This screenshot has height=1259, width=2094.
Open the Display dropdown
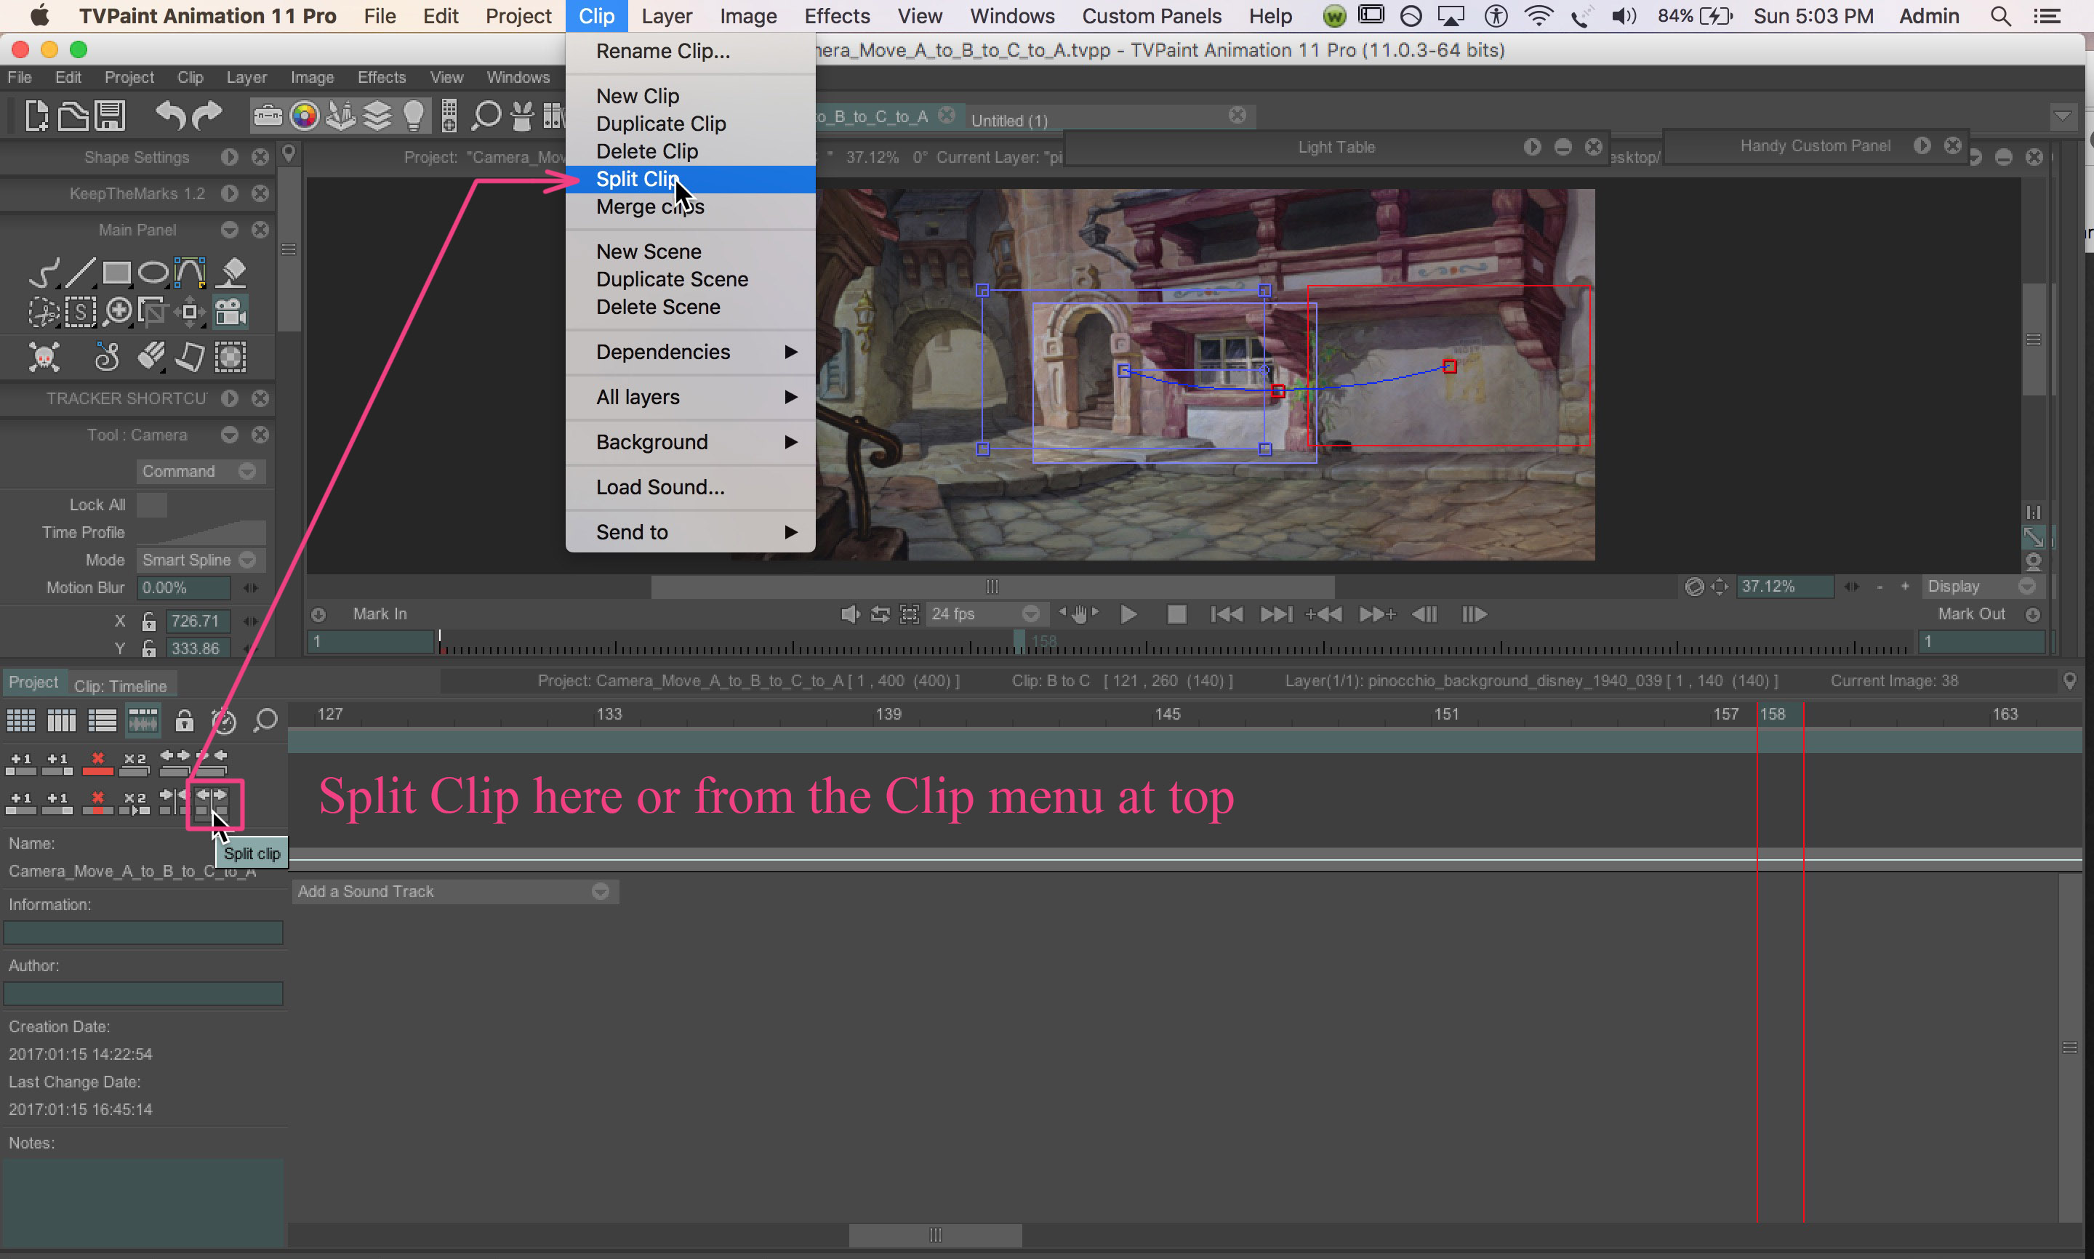click(x=1981, y=586)
